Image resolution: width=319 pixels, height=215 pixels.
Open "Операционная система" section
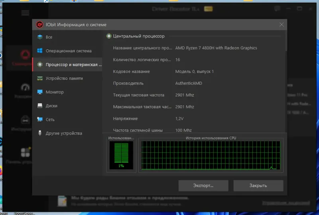(x=67, y=51)
